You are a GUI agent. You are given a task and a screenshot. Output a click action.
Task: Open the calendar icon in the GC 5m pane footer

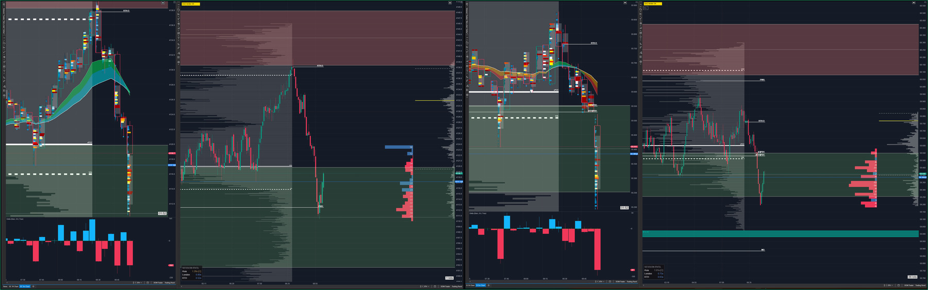tap(147, 282)
